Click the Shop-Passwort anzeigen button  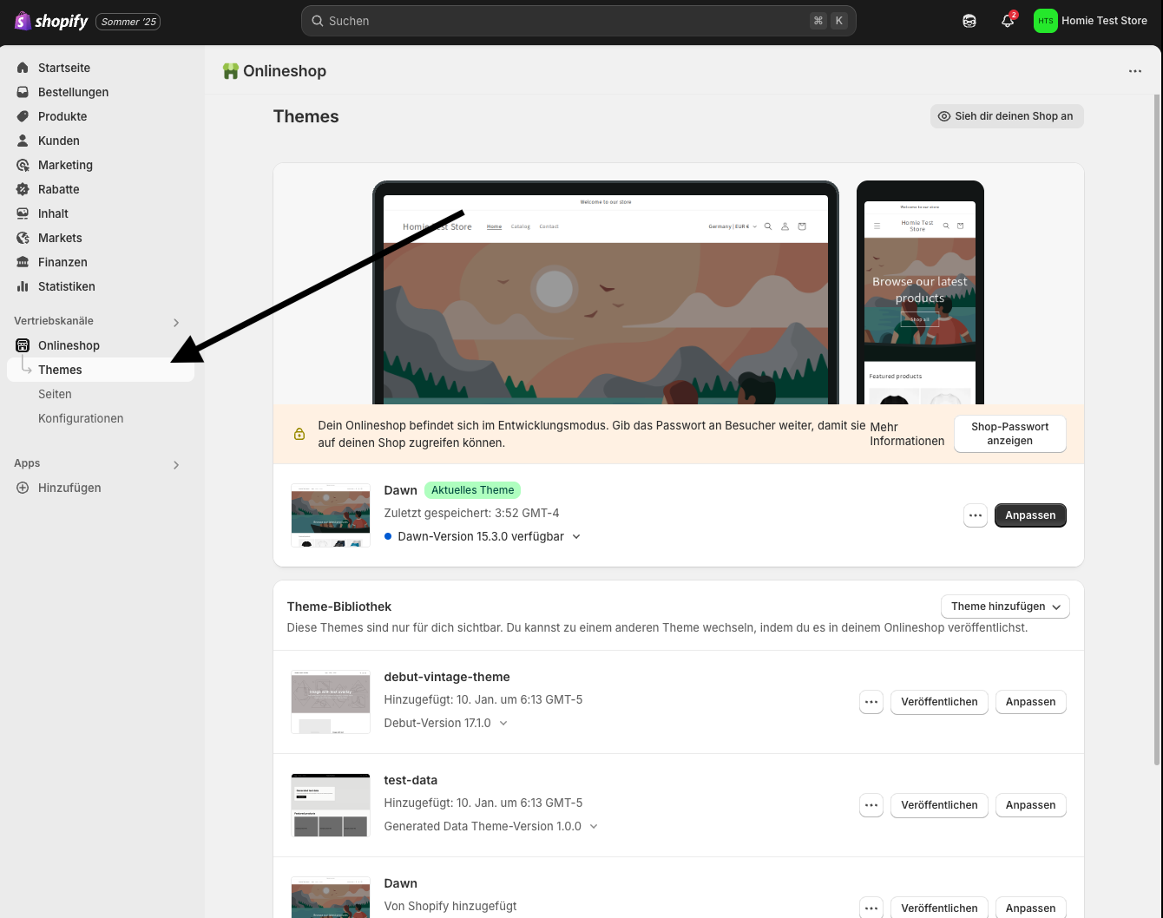tap(1009, 433)
